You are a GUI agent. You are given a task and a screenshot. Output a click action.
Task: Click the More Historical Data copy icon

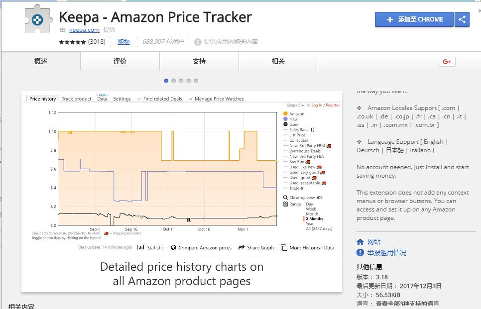point(284,247)
